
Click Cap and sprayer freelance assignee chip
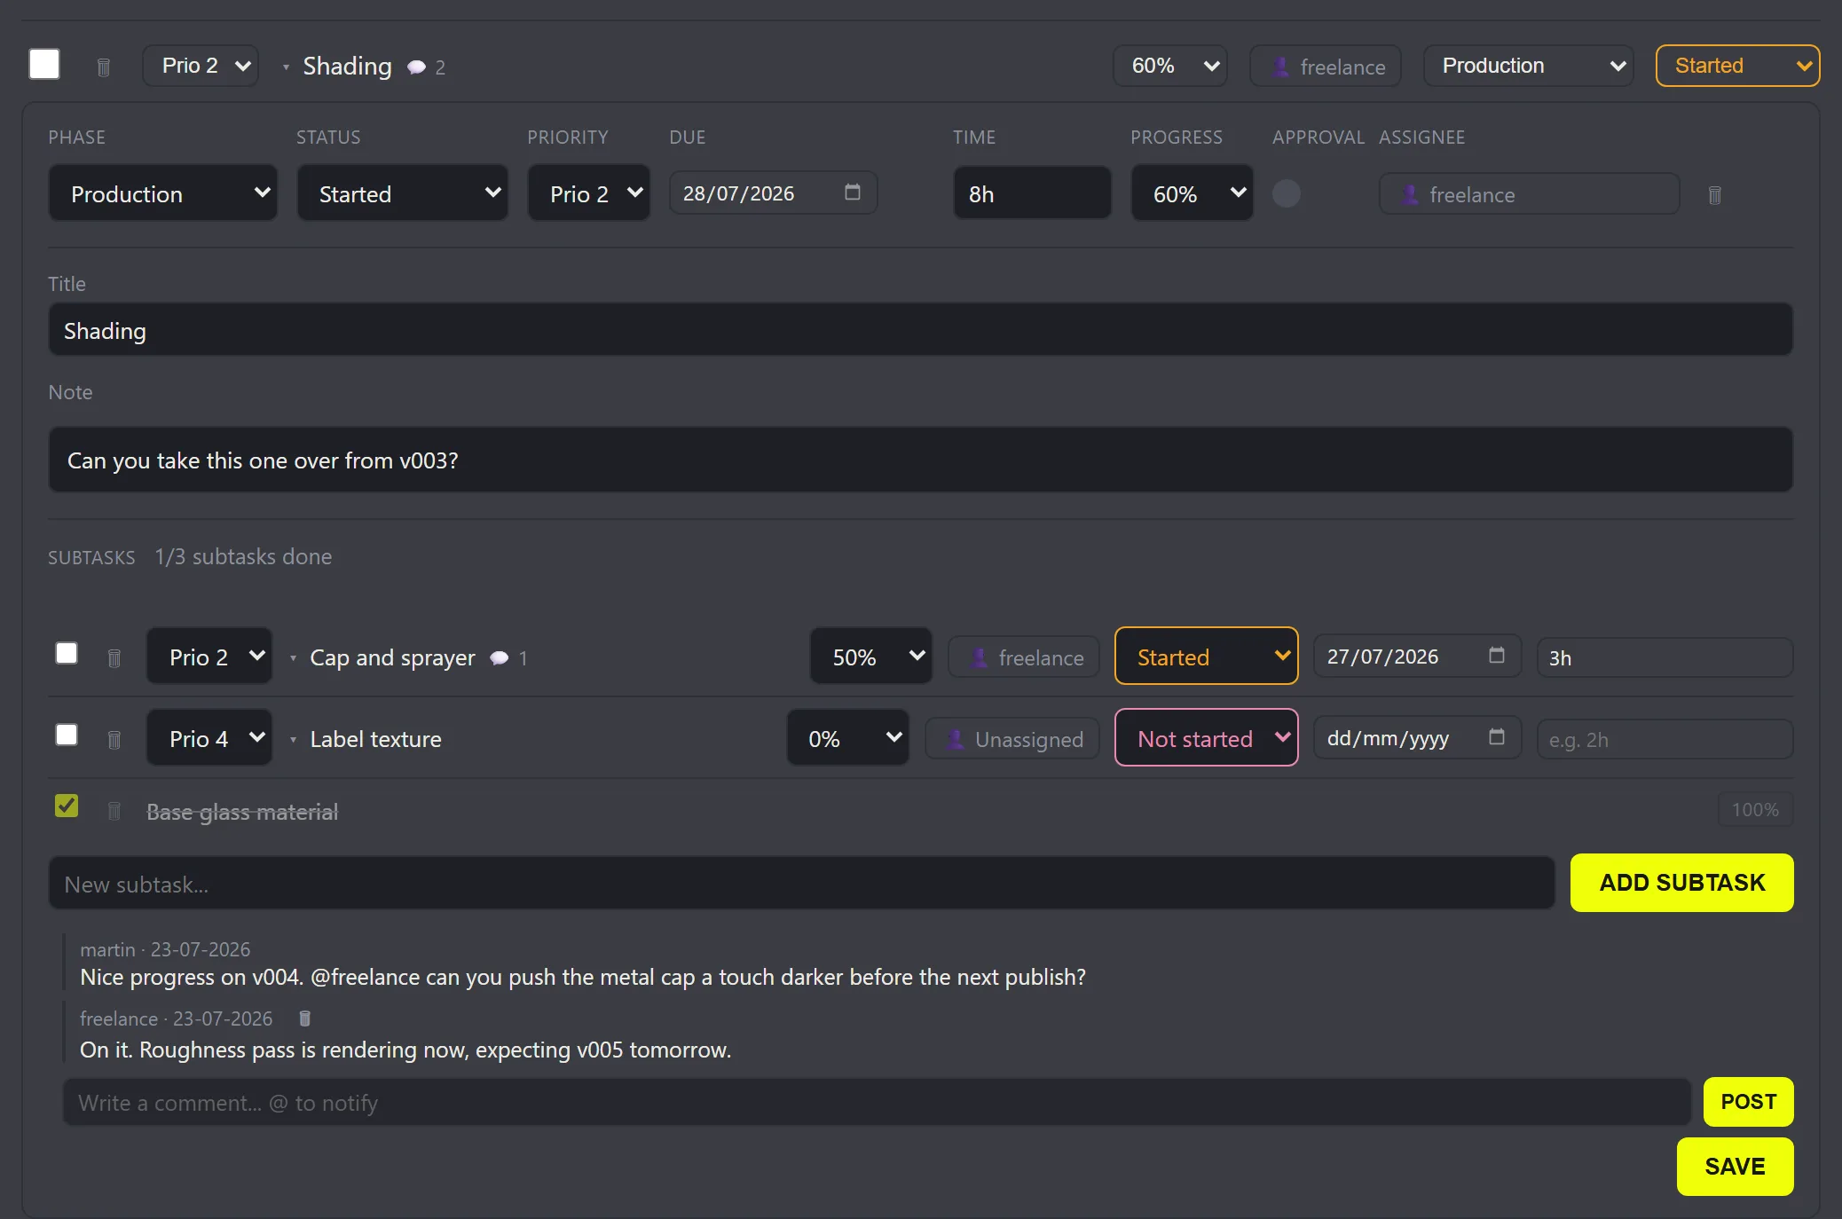click(1024, 657)
